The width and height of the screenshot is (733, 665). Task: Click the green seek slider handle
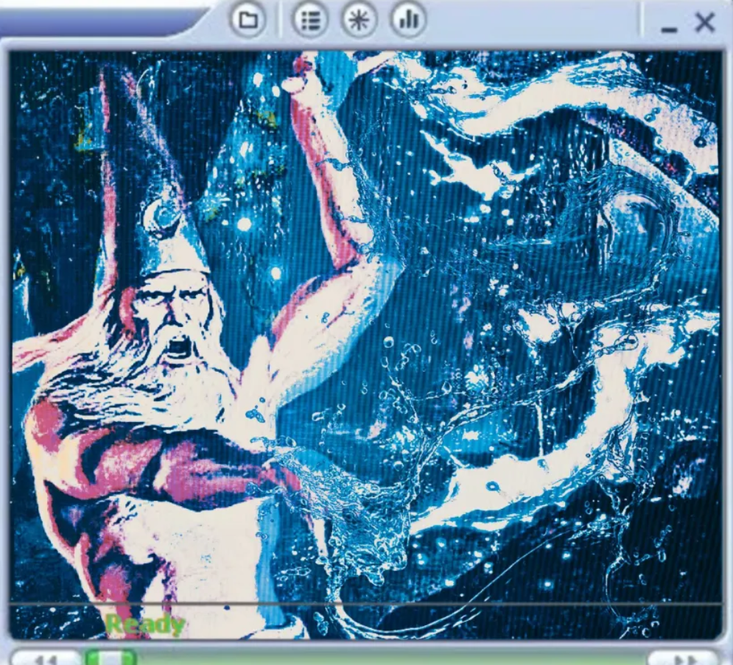[111, 657]
